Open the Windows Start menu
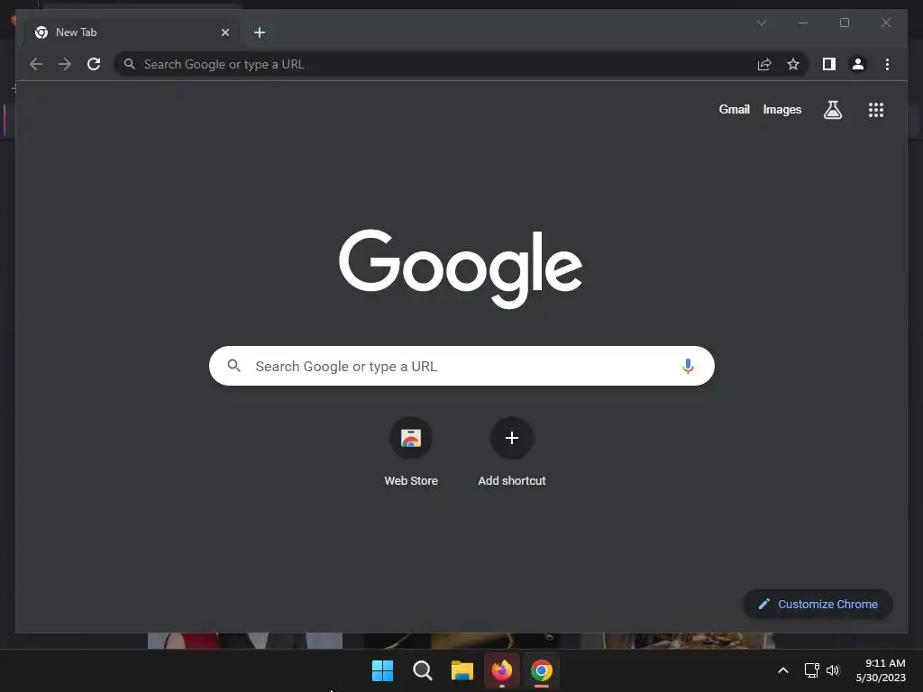 (382, 670)
